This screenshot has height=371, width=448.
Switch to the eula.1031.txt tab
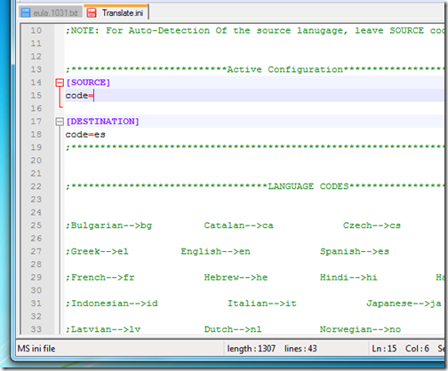pos(51,12)
